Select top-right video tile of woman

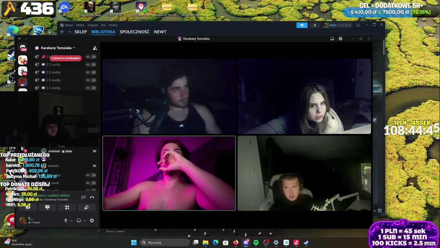click(x=304, y=96)
